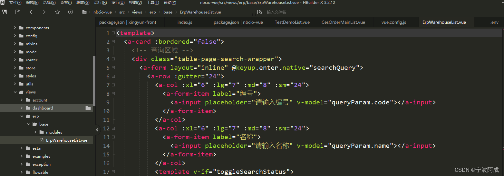
Task: Expand the mixins folder
Action: [x=15, y=44]
